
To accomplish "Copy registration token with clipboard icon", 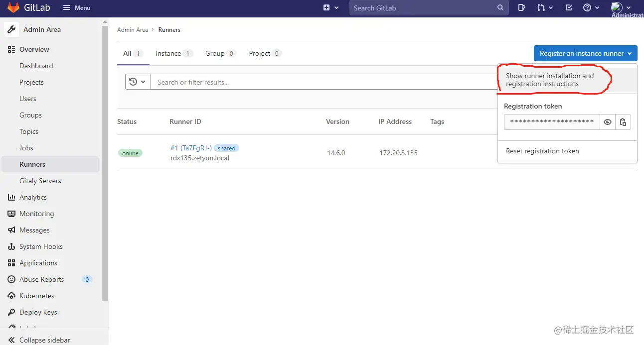I will 623,122.
